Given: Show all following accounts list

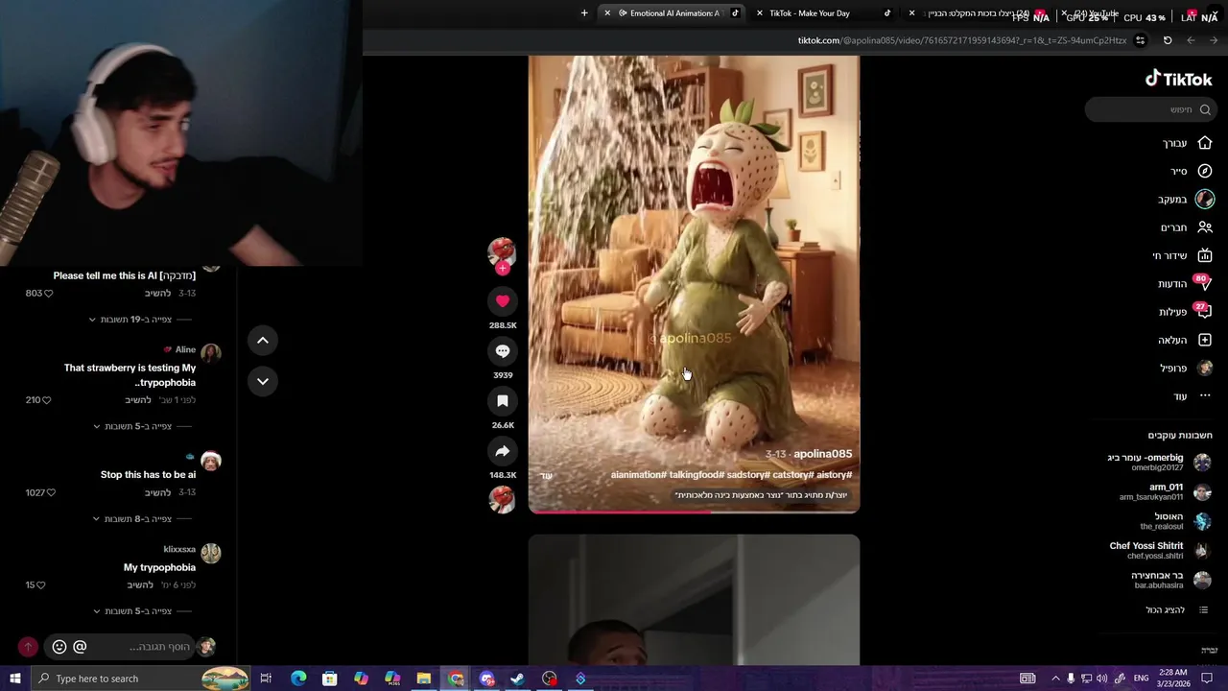Looking at the screenshot, I should pyautogui.click(x=1177, y=610).
